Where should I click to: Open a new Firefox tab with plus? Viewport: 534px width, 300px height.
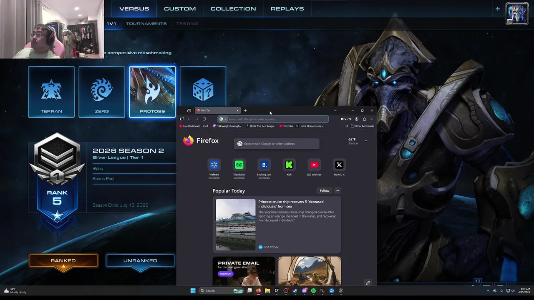pyautogui.click(x=245, y=110)
